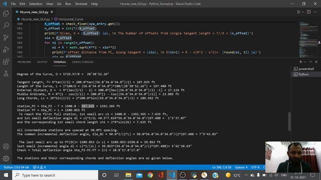
Task: Open the Accounts menu icon
Action: 6,146
